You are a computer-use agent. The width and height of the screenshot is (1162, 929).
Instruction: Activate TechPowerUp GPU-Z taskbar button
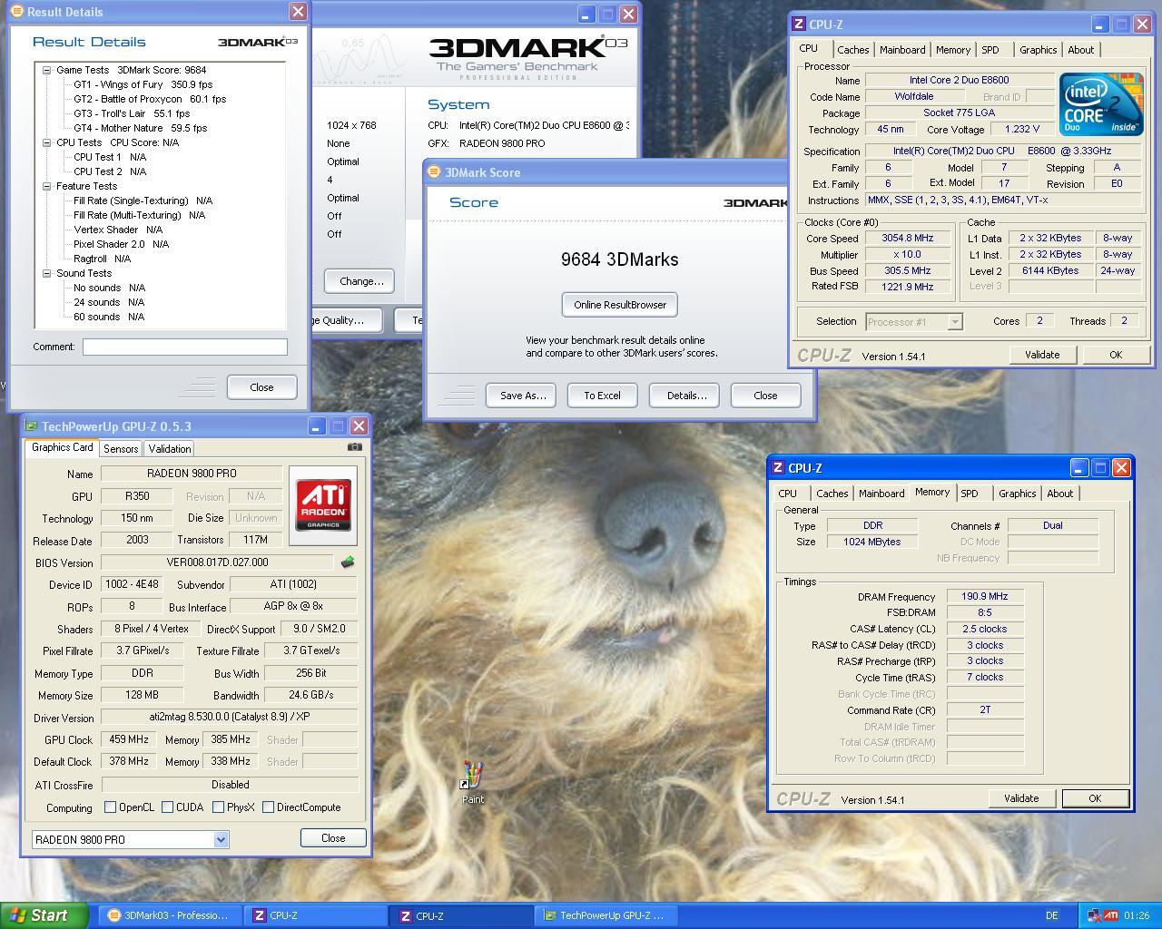pos(605,915)
